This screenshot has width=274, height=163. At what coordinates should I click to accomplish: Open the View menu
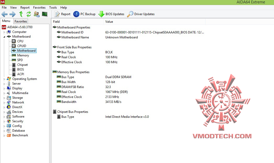click(x=13, y=8)
